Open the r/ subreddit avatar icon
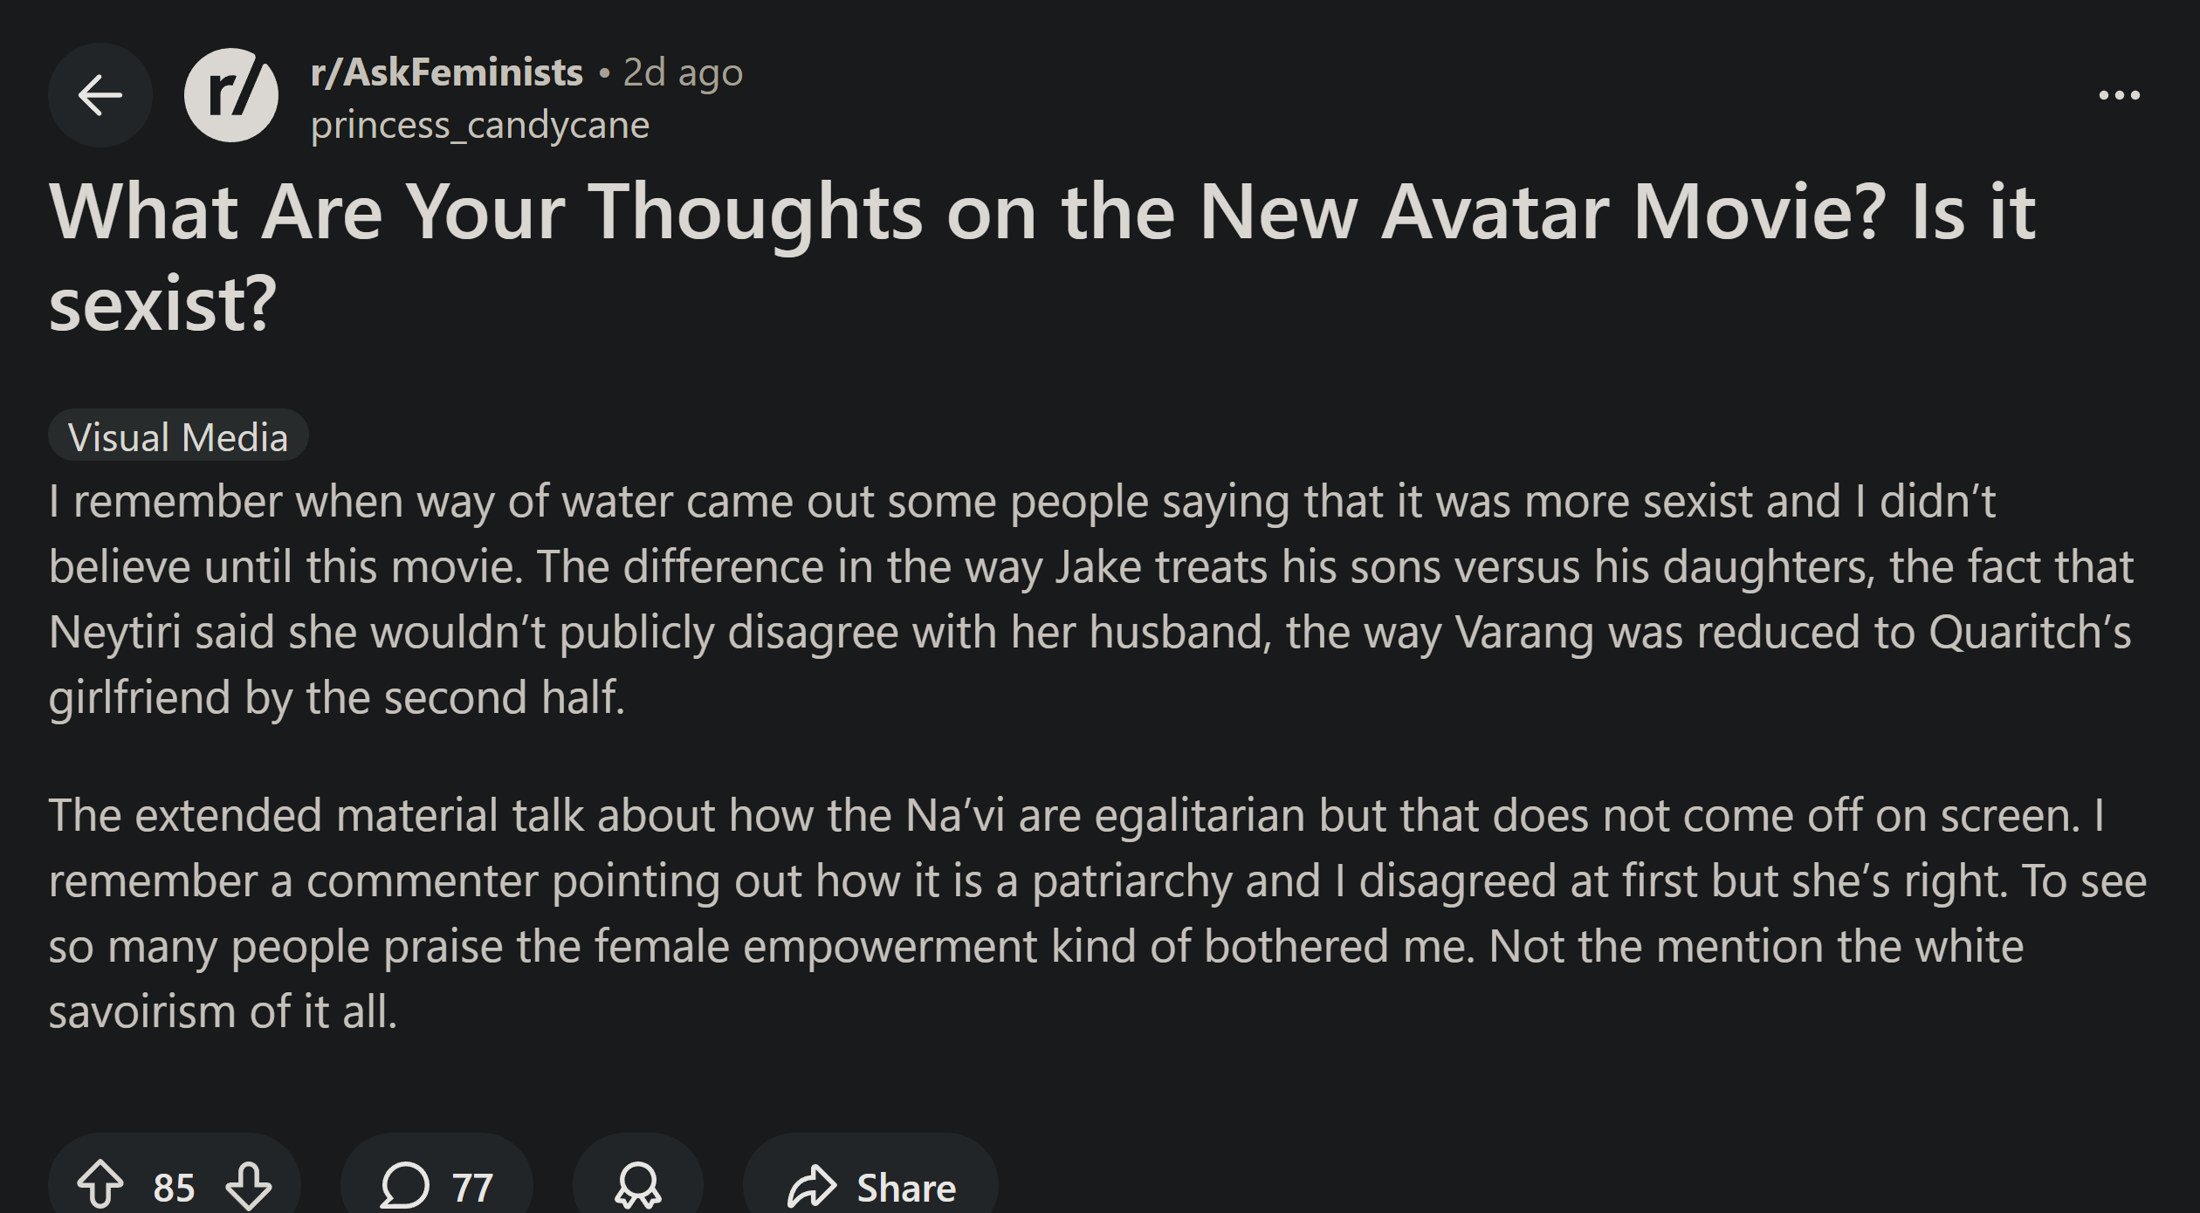Screen dimensions: 2200x1213 coord(231,95)
